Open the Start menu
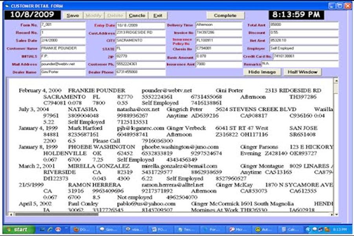 (17, 229)
